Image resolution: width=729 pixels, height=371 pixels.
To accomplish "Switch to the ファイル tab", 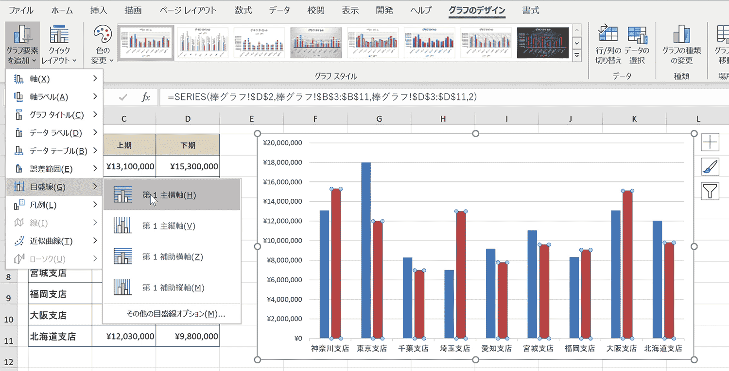I will [x=21, y=10].
